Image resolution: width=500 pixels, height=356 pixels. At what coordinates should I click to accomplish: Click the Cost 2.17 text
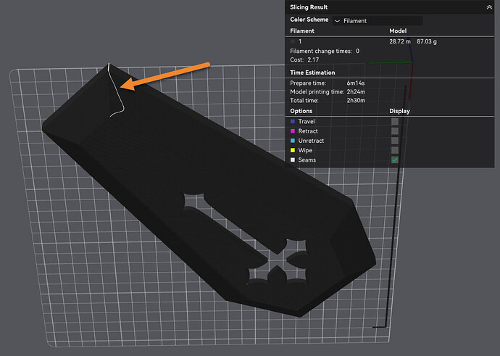pyautogui.click(x=304, y=59)
